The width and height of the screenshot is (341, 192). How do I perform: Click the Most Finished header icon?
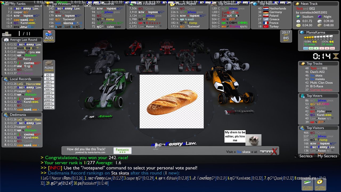131,4
